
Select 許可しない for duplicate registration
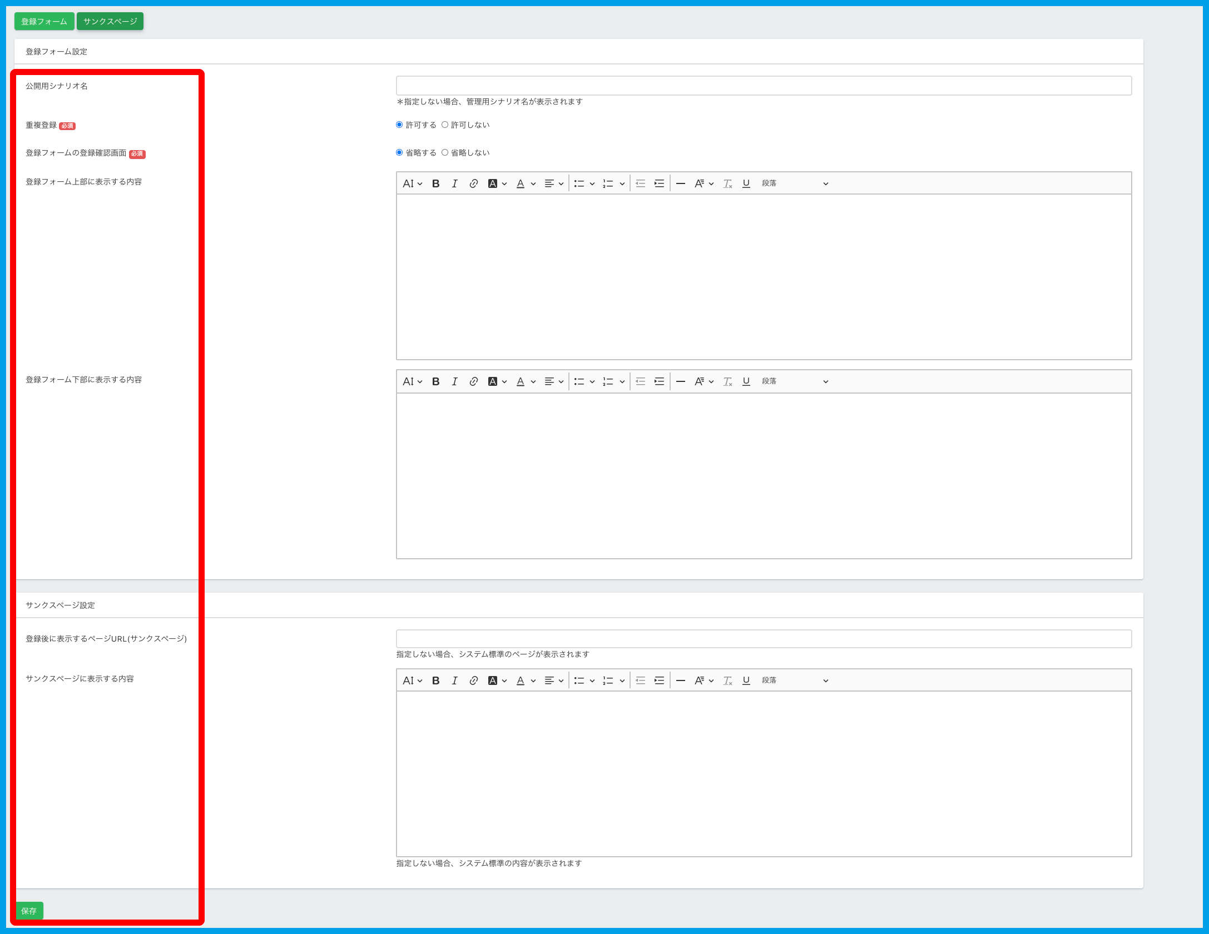445,125
